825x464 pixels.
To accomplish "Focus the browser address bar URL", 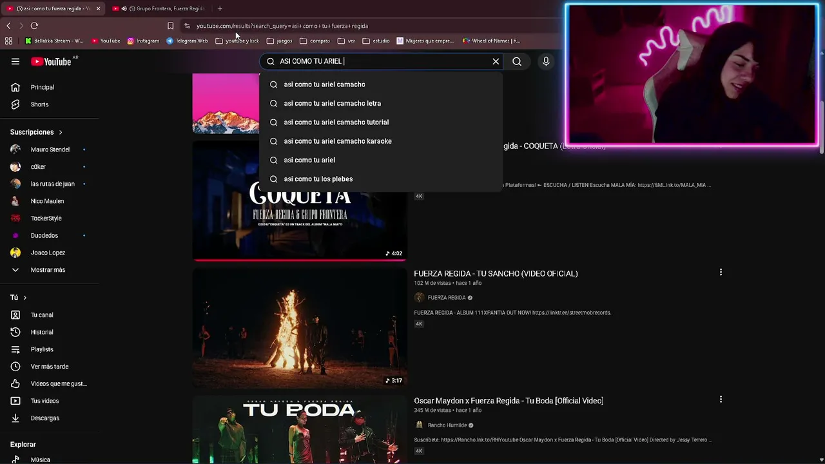I will click(x=282, y=26).
